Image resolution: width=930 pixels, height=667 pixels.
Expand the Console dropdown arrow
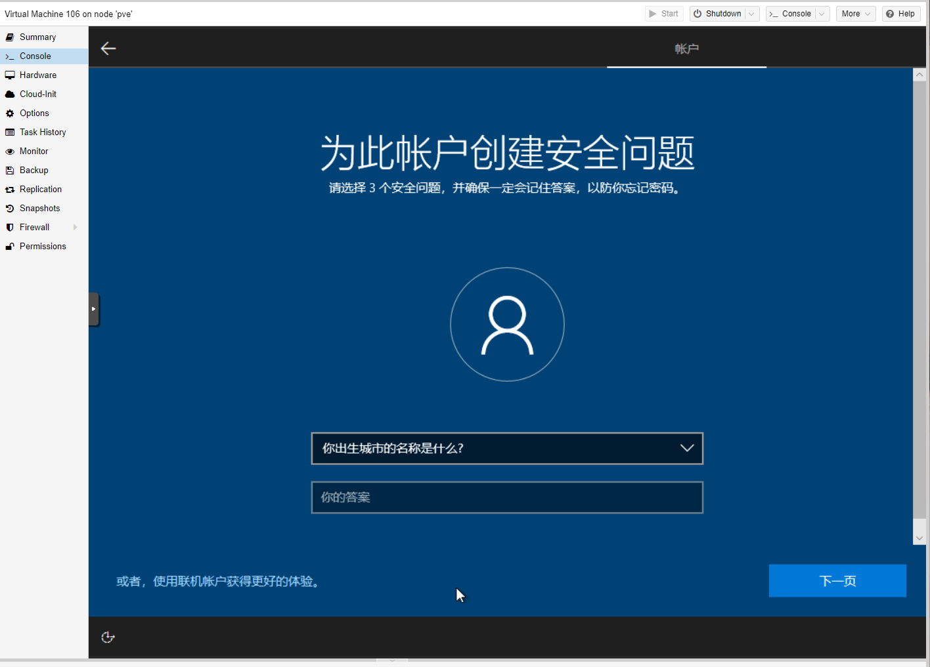tap(822, 14)
